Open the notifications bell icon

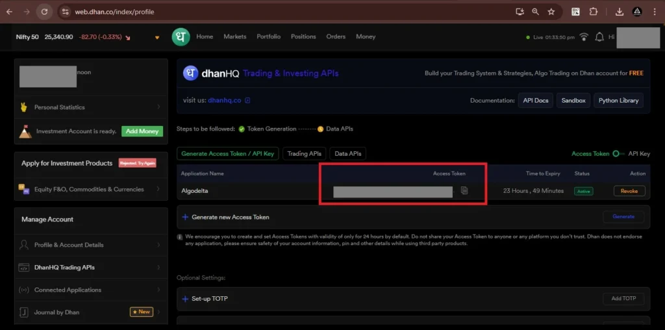click(x=599, y=37)
